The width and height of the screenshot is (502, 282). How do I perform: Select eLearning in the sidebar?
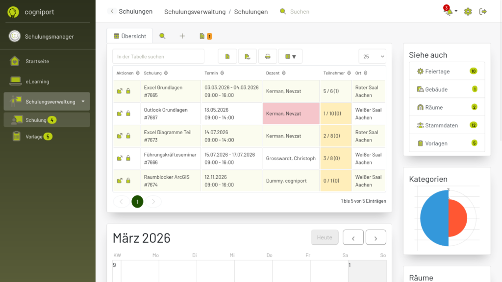click(37, 81)
